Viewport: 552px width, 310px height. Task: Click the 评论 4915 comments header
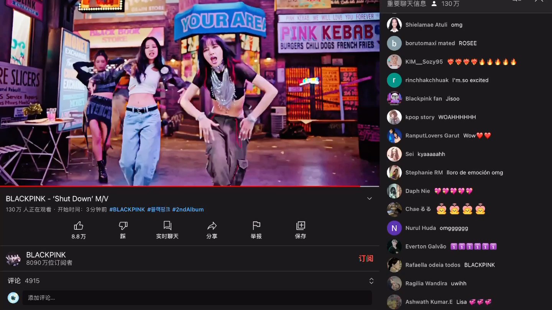(24, 281)
